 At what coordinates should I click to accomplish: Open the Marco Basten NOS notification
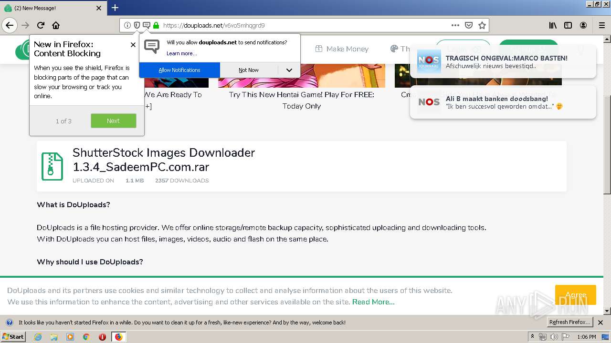coord(503,61)
